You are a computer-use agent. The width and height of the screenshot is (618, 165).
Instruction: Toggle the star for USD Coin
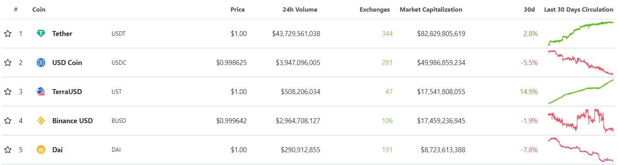click(8, 63)
